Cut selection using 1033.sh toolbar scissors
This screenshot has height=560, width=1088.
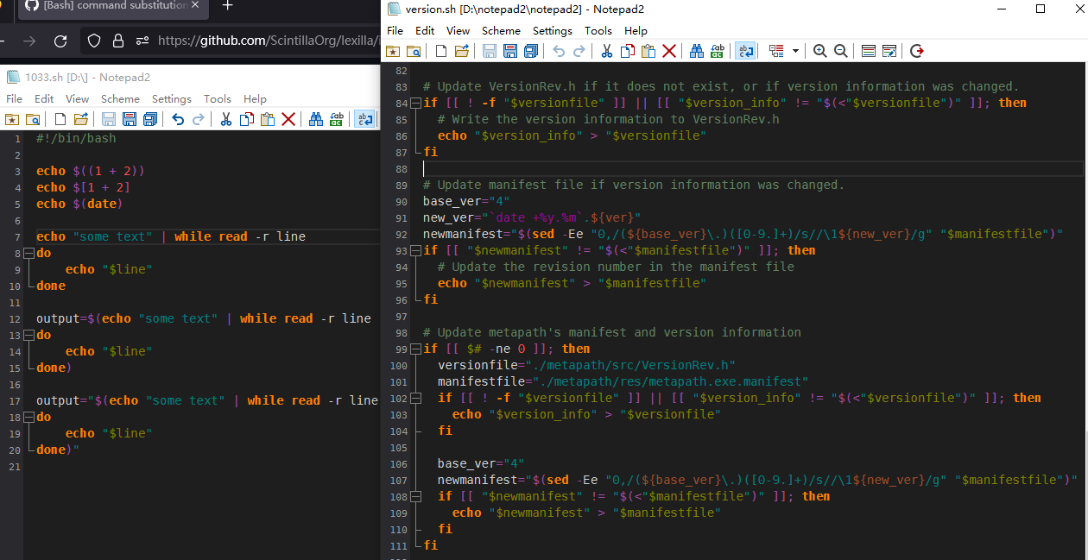coord(226,120)
